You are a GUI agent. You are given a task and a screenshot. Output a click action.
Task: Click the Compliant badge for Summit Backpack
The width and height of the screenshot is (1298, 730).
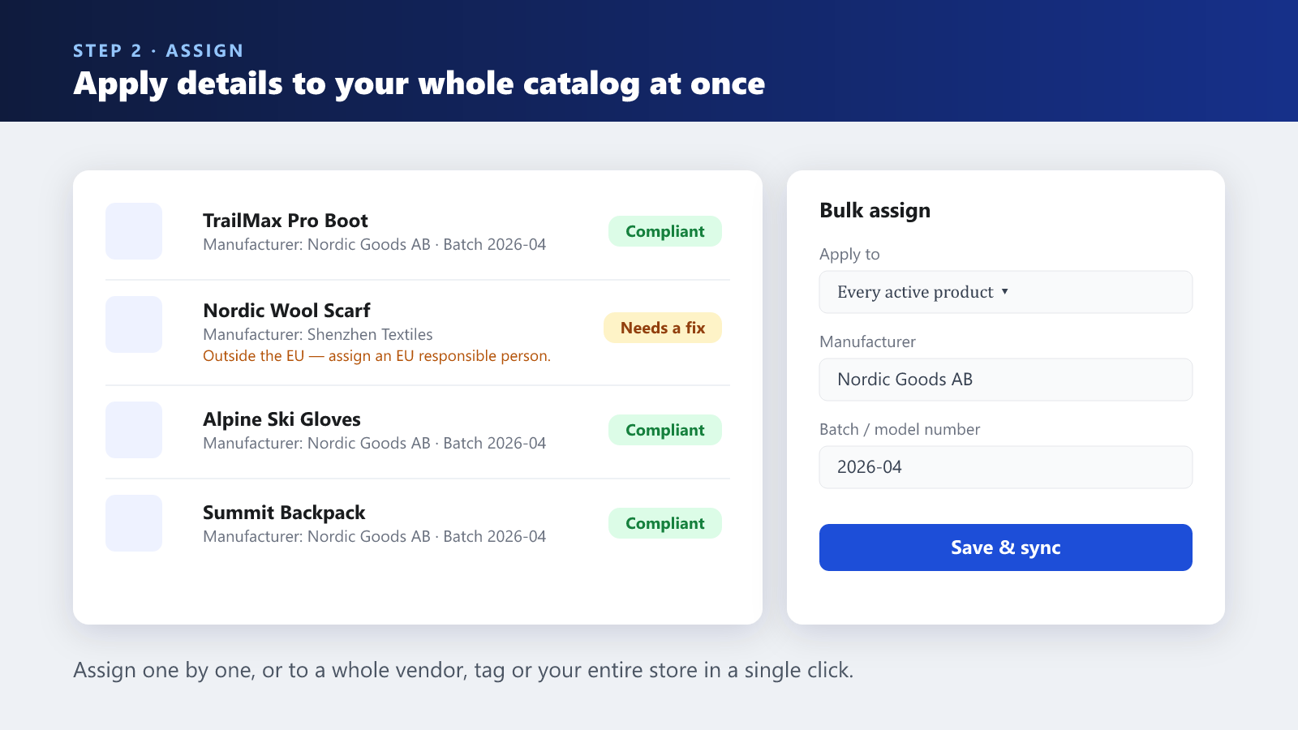[x=665, y=523]
